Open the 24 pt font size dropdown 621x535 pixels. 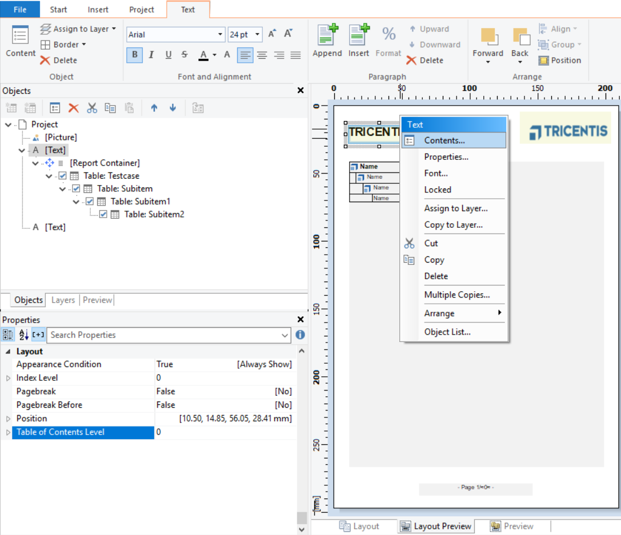[258, 35]
